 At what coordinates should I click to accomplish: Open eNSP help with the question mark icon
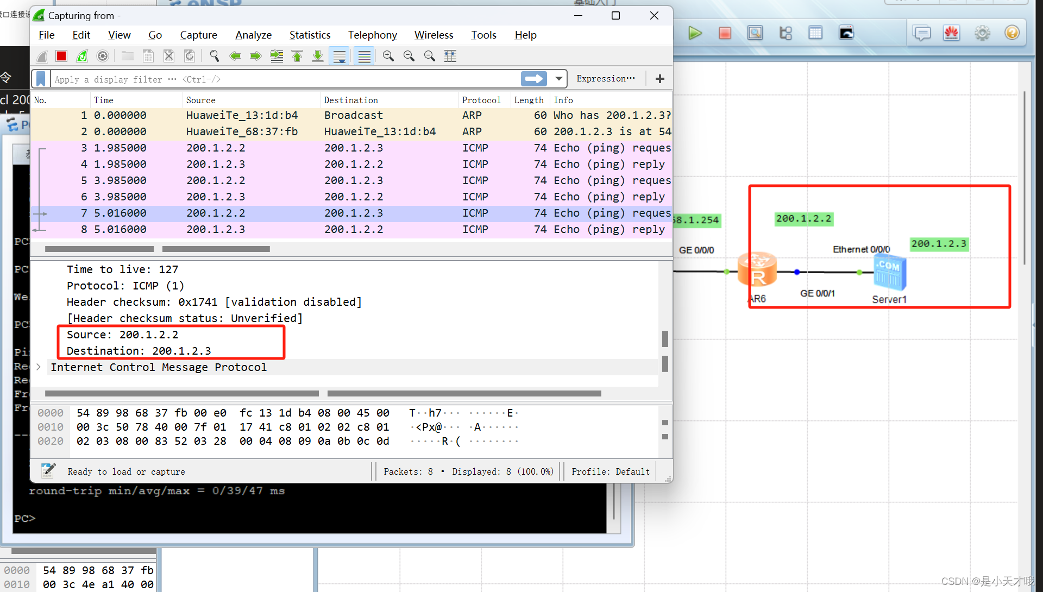pyautogui.click(x=1012, y=33)
